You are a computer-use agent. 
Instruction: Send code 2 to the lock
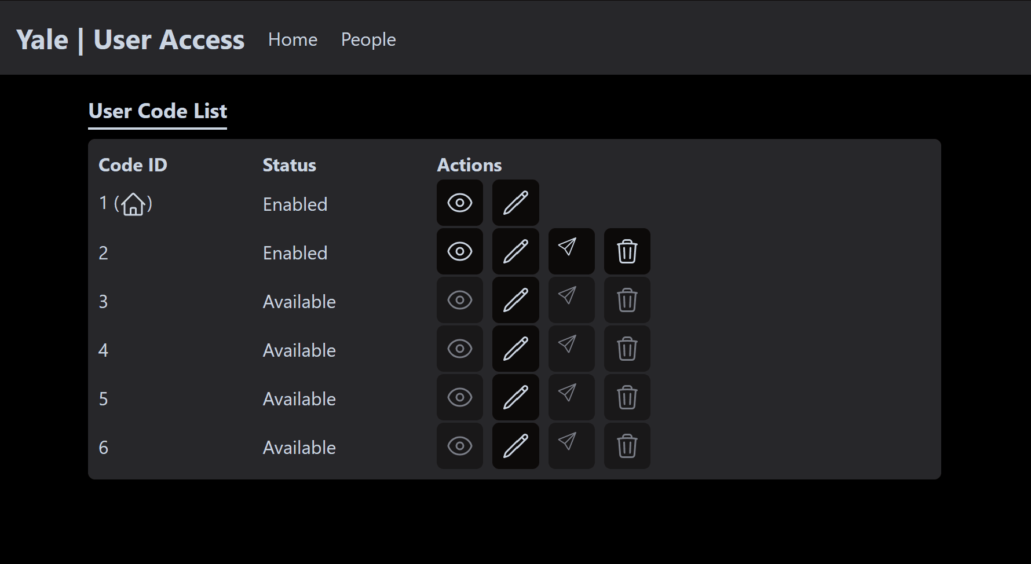point(571,251)
